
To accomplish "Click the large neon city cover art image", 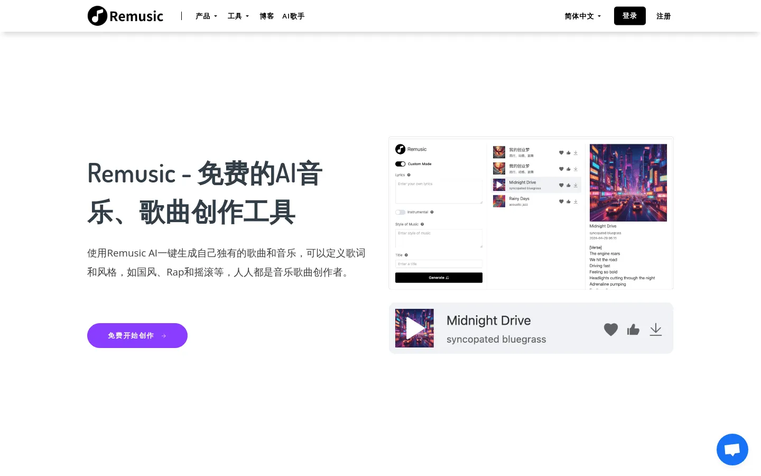I will pyautogui.click(x=628, y=182).
